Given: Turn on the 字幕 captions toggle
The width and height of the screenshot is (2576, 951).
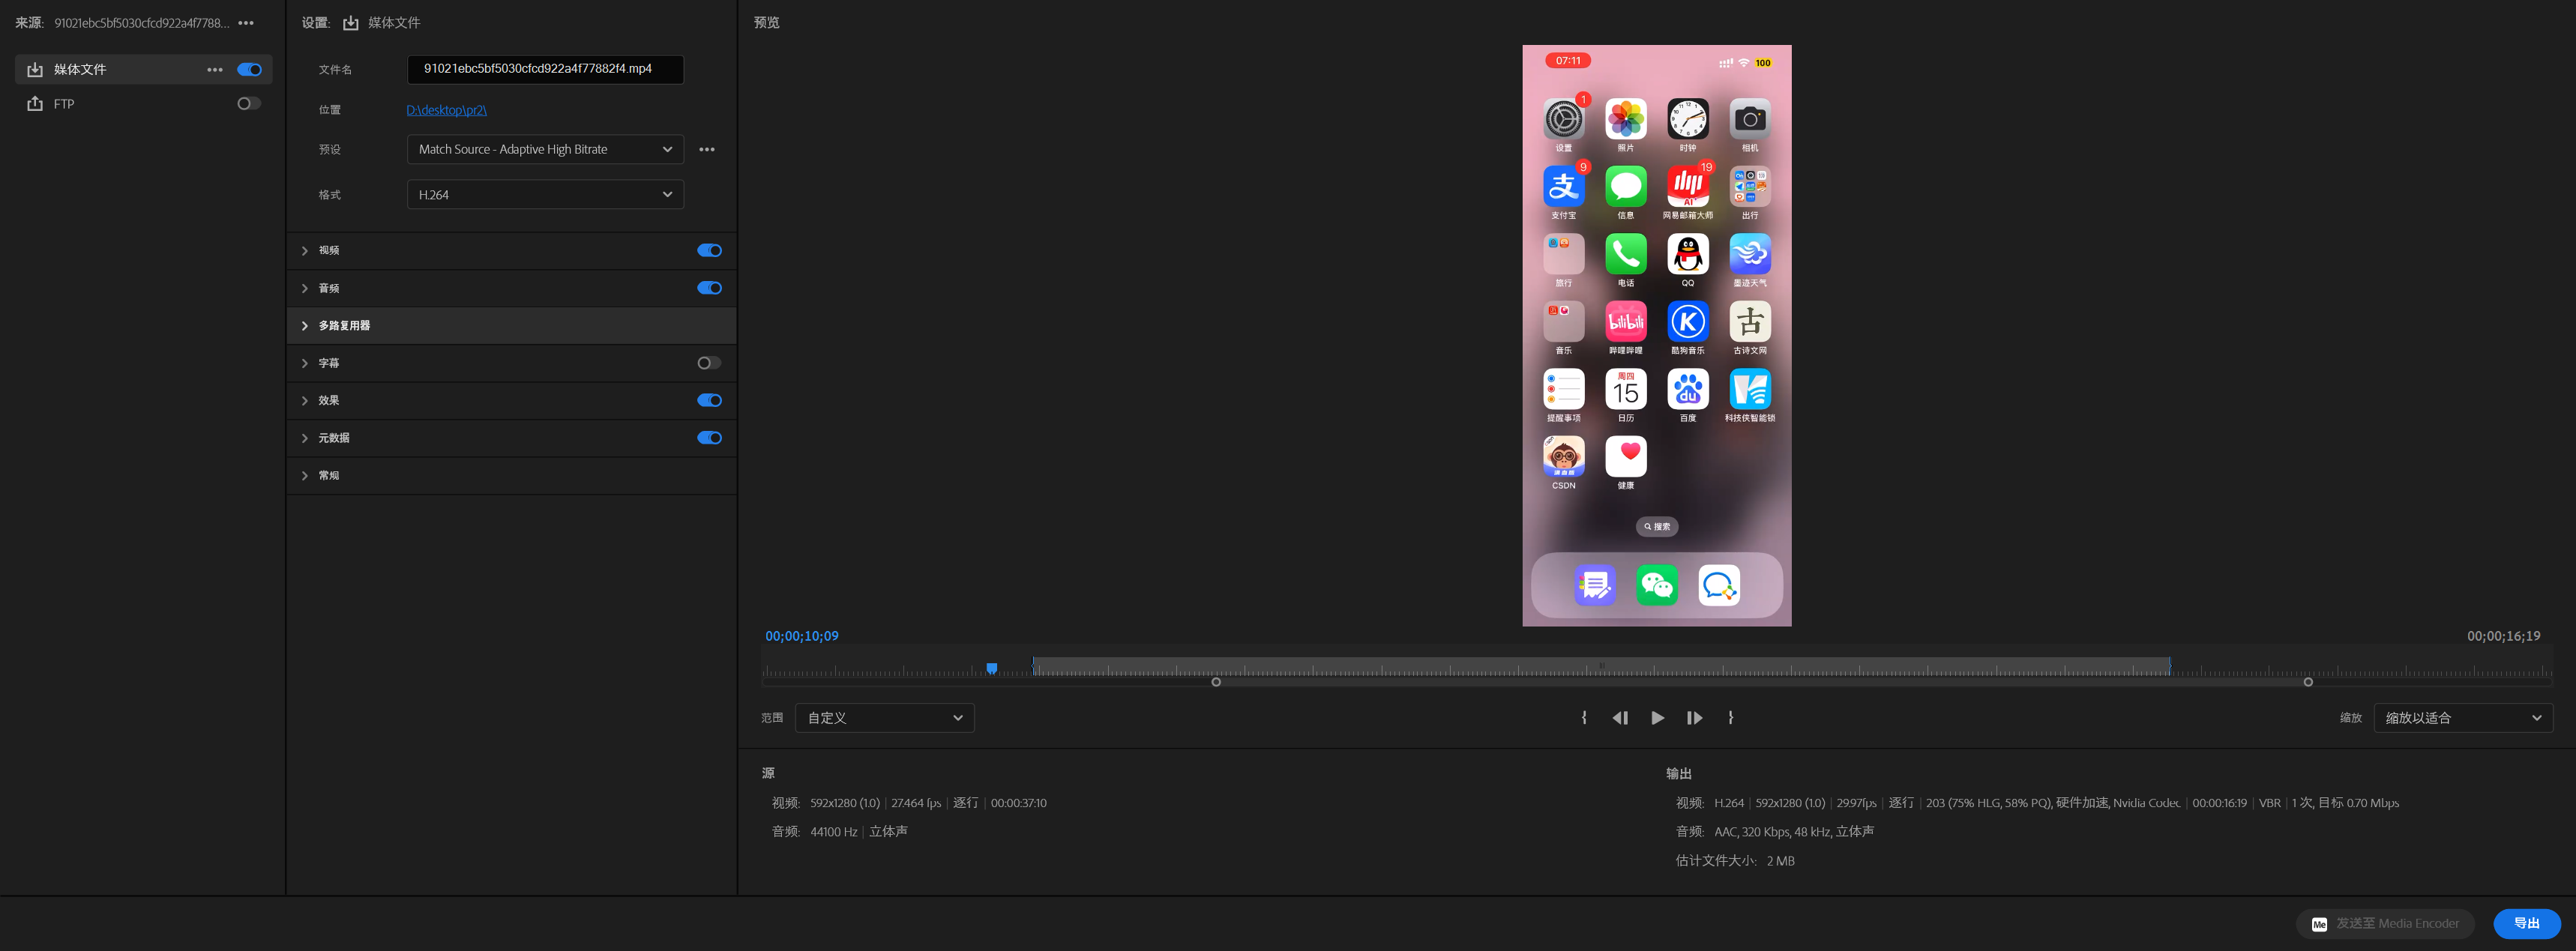Looking at the screenshot, I should pos(709,363).
